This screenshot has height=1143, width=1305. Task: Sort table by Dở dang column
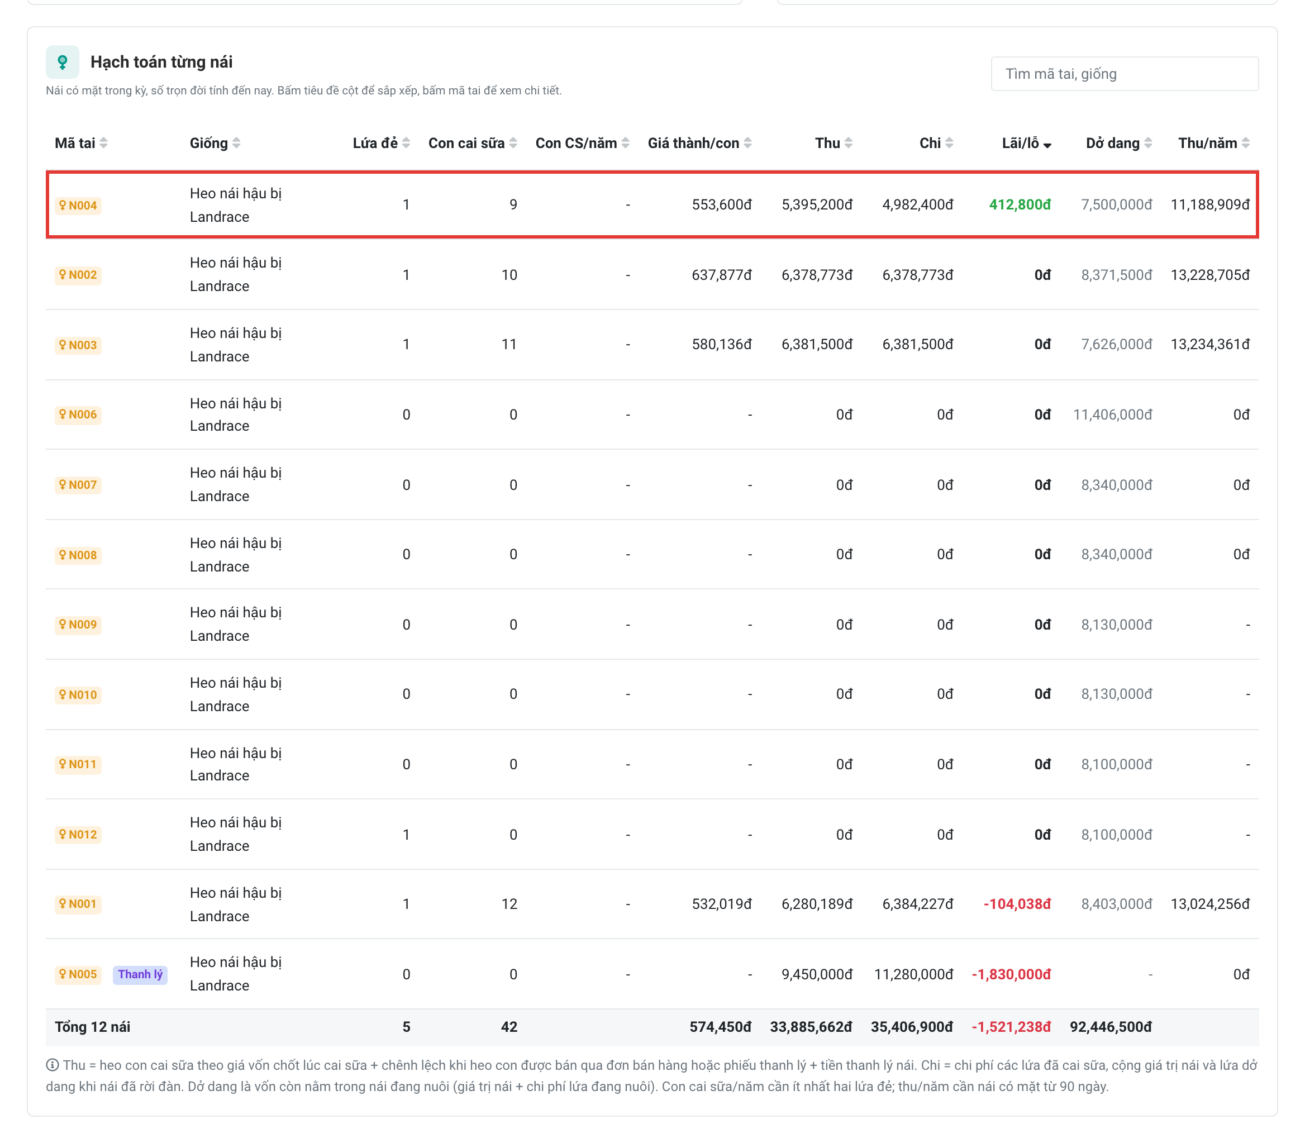1119,143
